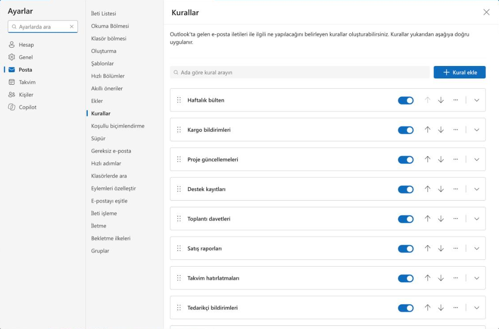The image size is (499, 329).
Task: Clear the Ayarlarda ara search field
Action: tap(72, 27)
